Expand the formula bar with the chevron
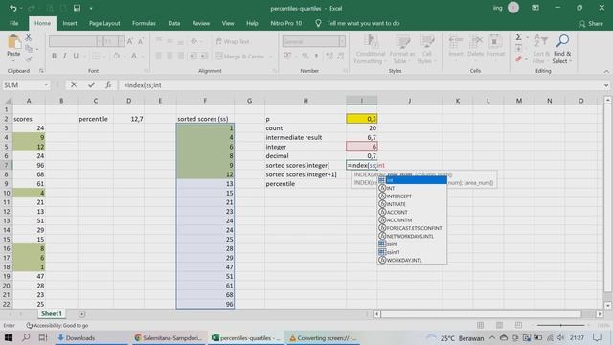Image resolution: width=613 pixels, height=345 pixels. (x=606, y=85)
